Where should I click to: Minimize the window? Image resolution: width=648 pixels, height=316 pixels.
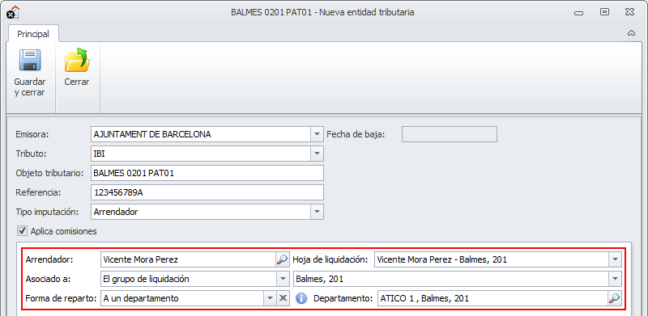coord(578,13)
